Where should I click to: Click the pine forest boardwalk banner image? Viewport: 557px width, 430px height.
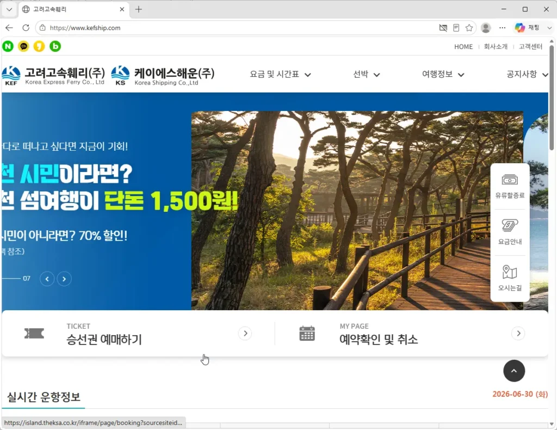pos(357,211)
